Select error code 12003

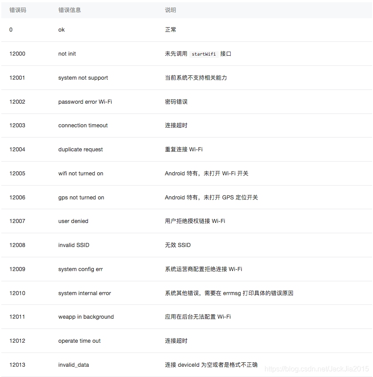[x=17, y=126]
